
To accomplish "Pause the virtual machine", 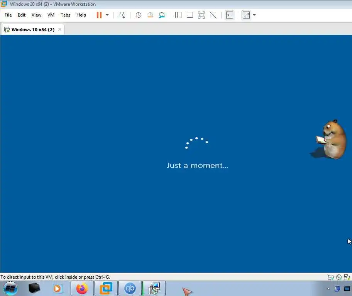I will coord(99,15).
